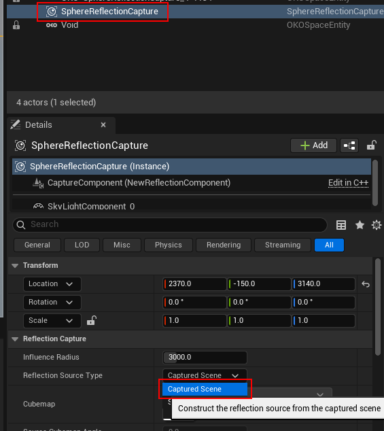Screen dimensions: 384x431
Task: Collapse the Reflection Capture section
Action: coord(15,339)
